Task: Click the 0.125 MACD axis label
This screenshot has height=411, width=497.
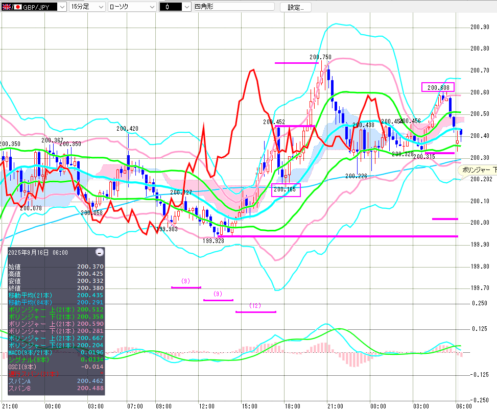Action: [x=480, y=329]
